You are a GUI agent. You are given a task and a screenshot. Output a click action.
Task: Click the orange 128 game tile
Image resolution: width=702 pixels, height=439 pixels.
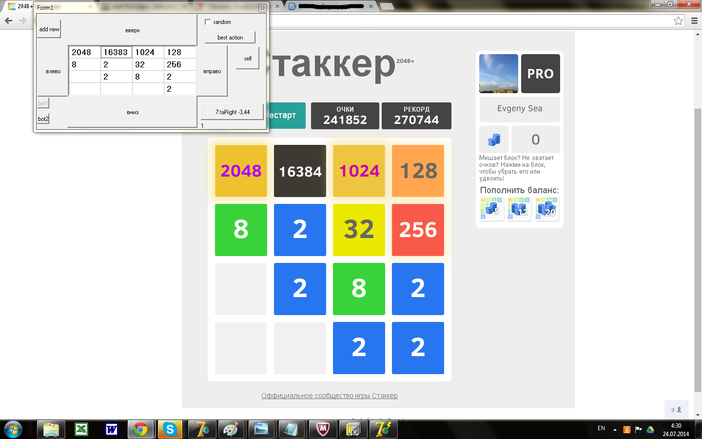click(x=418, y=171)
